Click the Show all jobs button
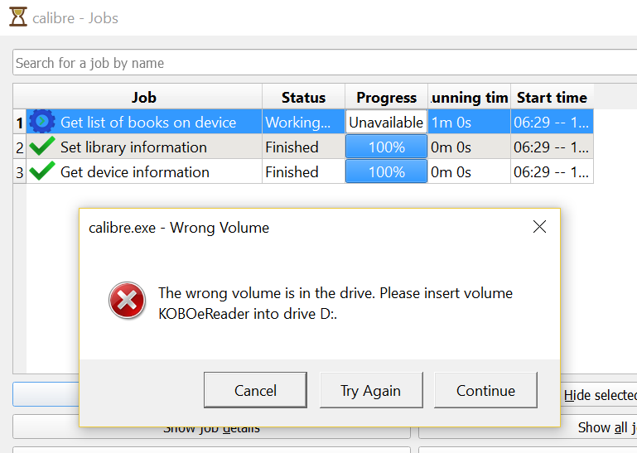637x453 pixels. (x=606, y=427)
